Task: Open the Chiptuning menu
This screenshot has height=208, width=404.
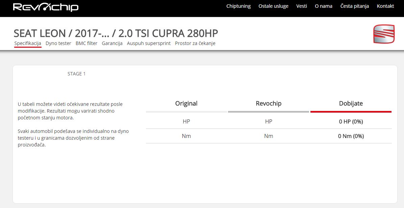Action: (238, 6)
